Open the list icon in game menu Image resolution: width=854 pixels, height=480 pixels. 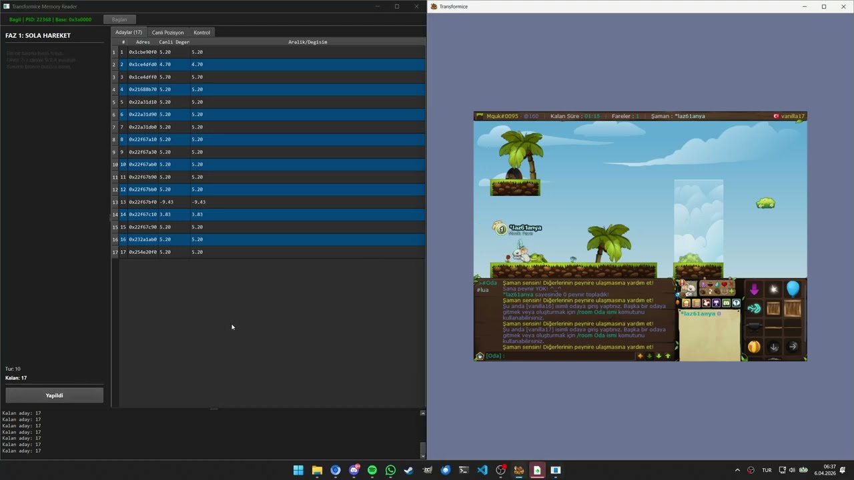pos(697,303)
